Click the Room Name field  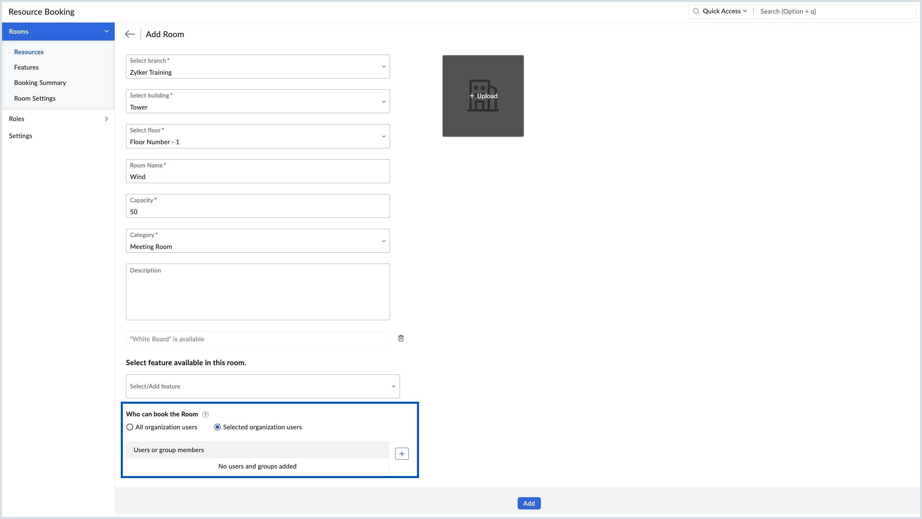258,171
